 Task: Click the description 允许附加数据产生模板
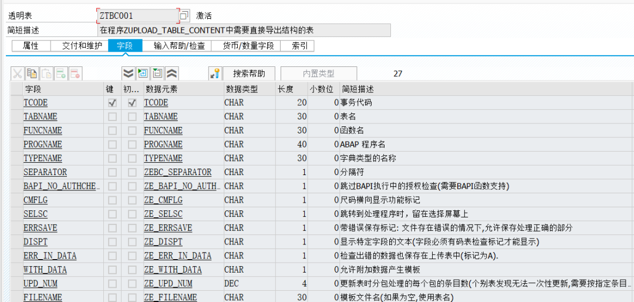(380, 270)
